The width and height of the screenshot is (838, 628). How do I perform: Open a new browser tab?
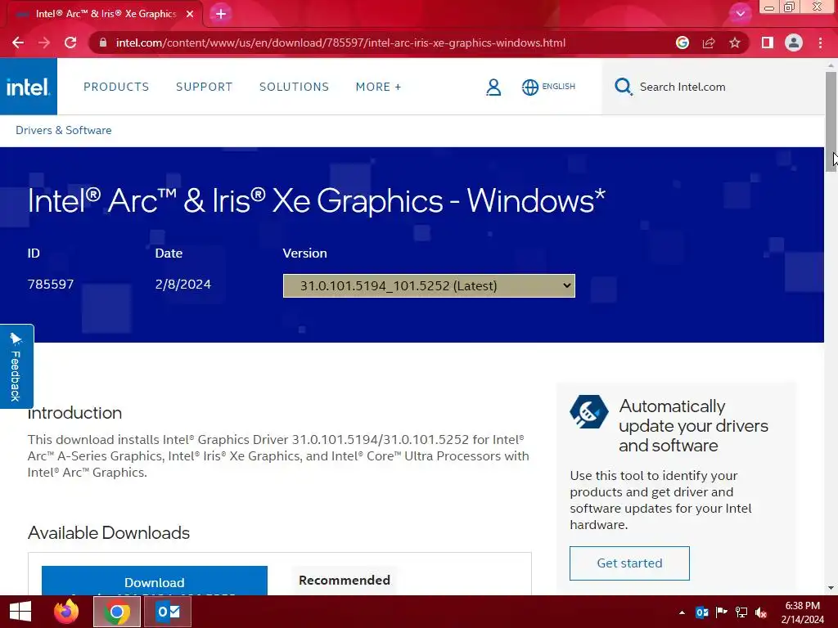coord(221,14)
